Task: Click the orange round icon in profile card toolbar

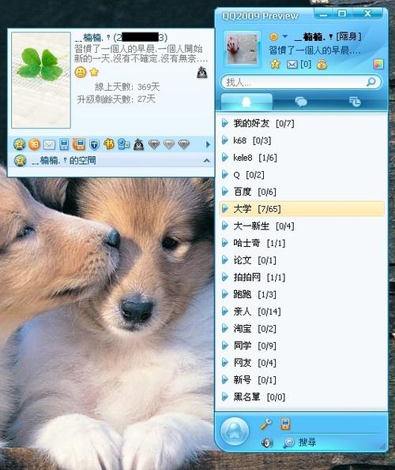Action: [34, 144]
